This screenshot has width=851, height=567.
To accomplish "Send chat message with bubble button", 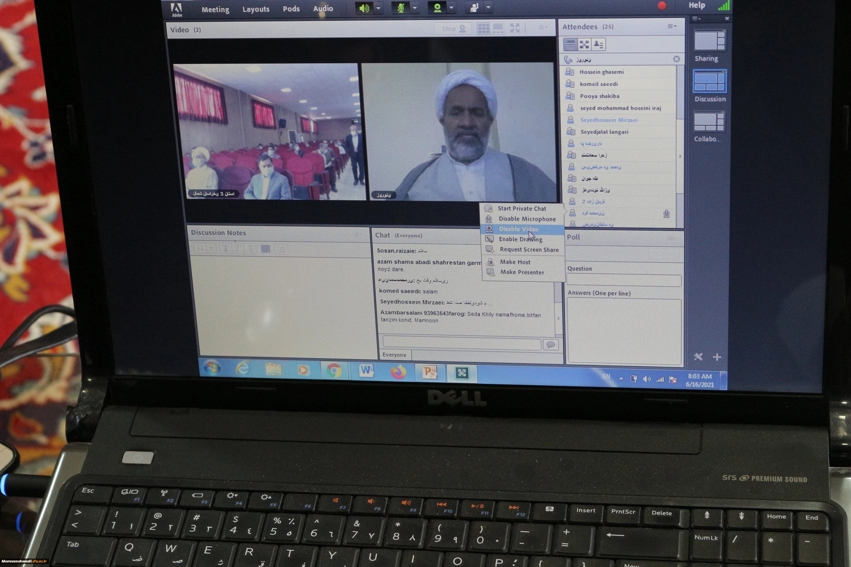I will click(x=551, y=345).
